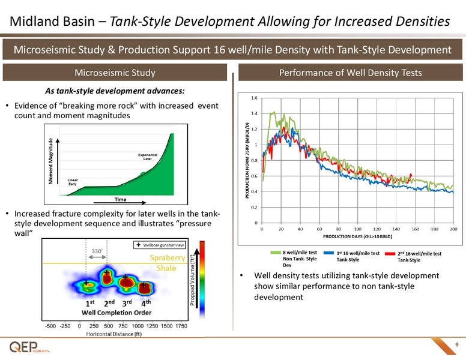
Task: Click '2nd 16 well/mile test Tank-Style' legend text
Action: [x=420, y=257]
